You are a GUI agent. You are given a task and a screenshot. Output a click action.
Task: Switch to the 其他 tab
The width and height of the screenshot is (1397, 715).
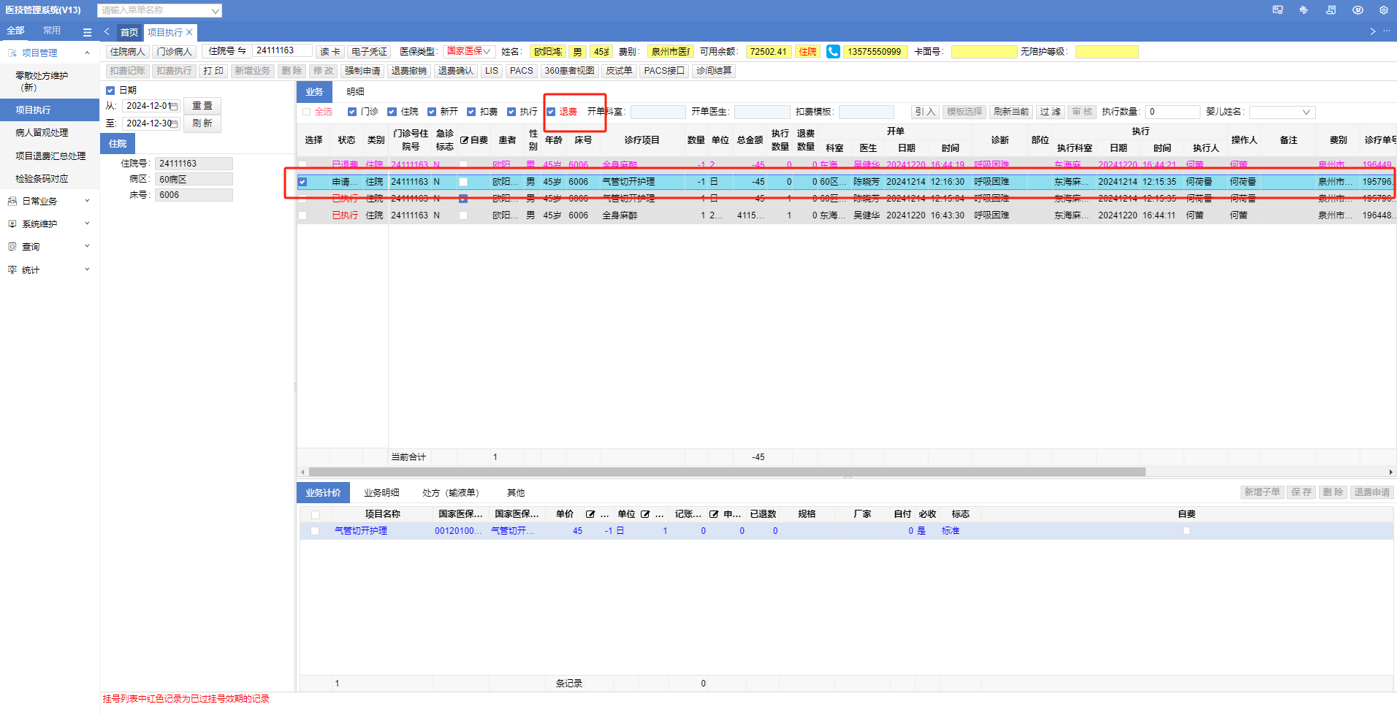pyautogui.click(x=516, y=493)
